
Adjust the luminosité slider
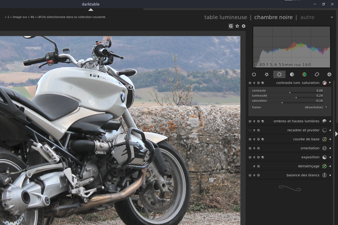(287, 96)
